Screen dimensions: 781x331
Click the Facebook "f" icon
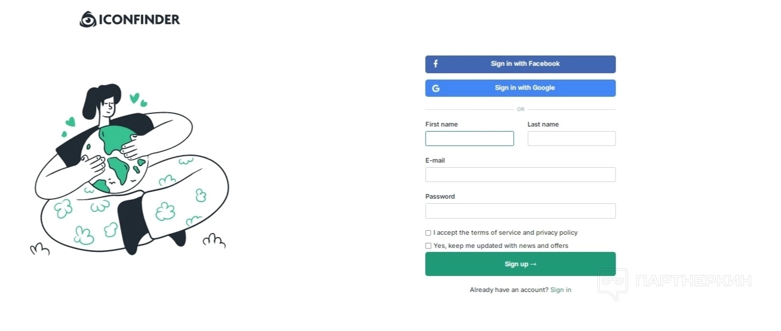[435, 64]
